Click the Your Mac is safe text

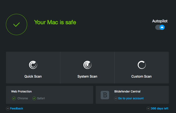[55, 22]
